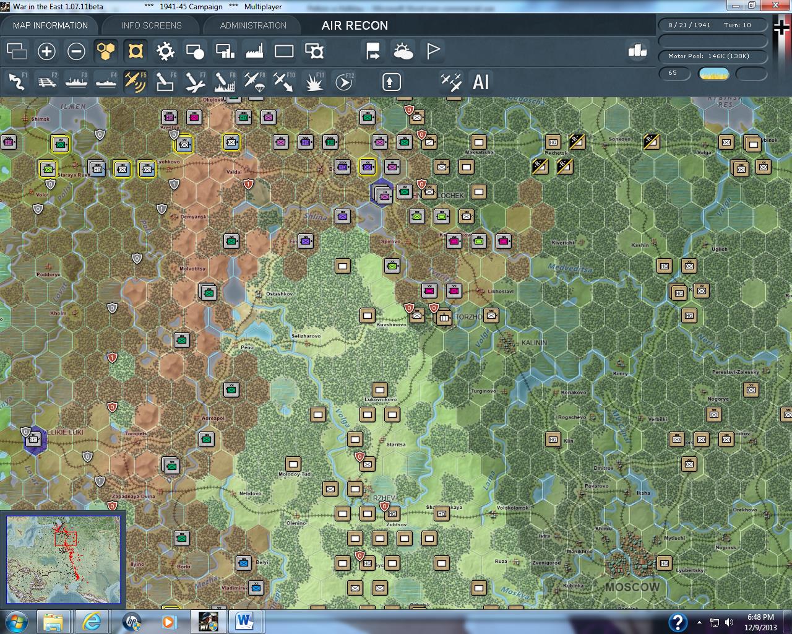Click the German cross flag emblem
The width and height of the screenshot is (792, 634).
[783, 28]
